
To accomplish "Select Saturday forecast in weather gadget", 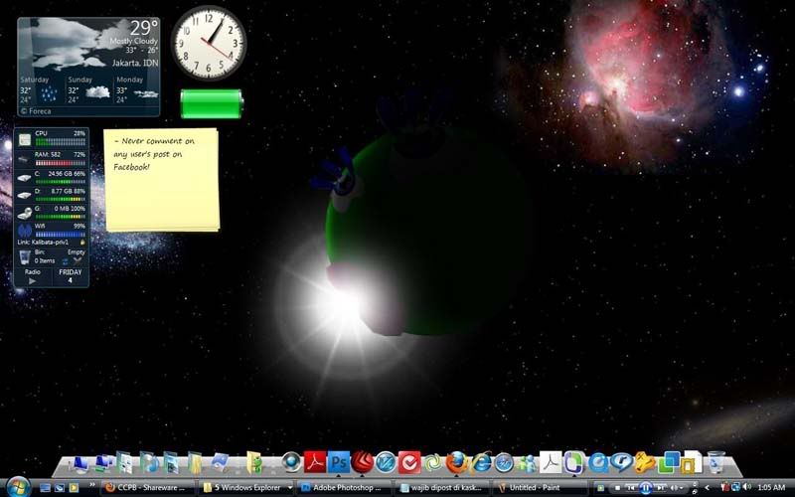I will coord(40,91).
